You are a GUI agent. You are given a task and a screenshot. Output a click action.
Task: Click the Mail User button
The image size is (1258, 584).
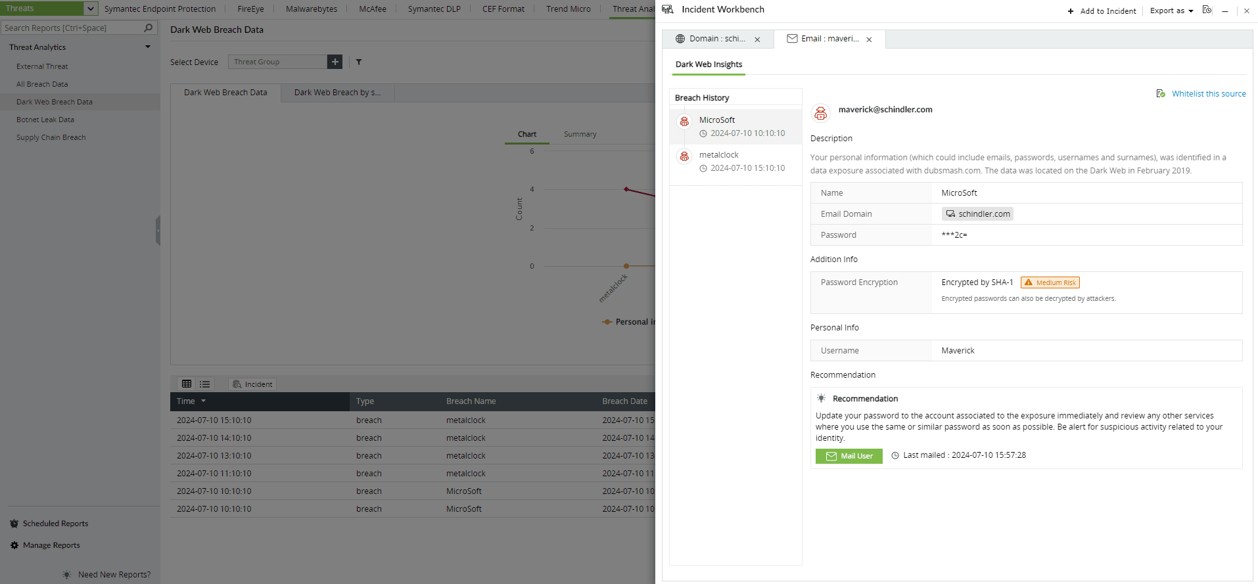click(849, 456)
